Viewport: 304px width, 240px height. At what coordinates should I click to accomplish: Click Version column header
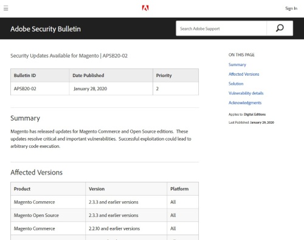(126, 189)
